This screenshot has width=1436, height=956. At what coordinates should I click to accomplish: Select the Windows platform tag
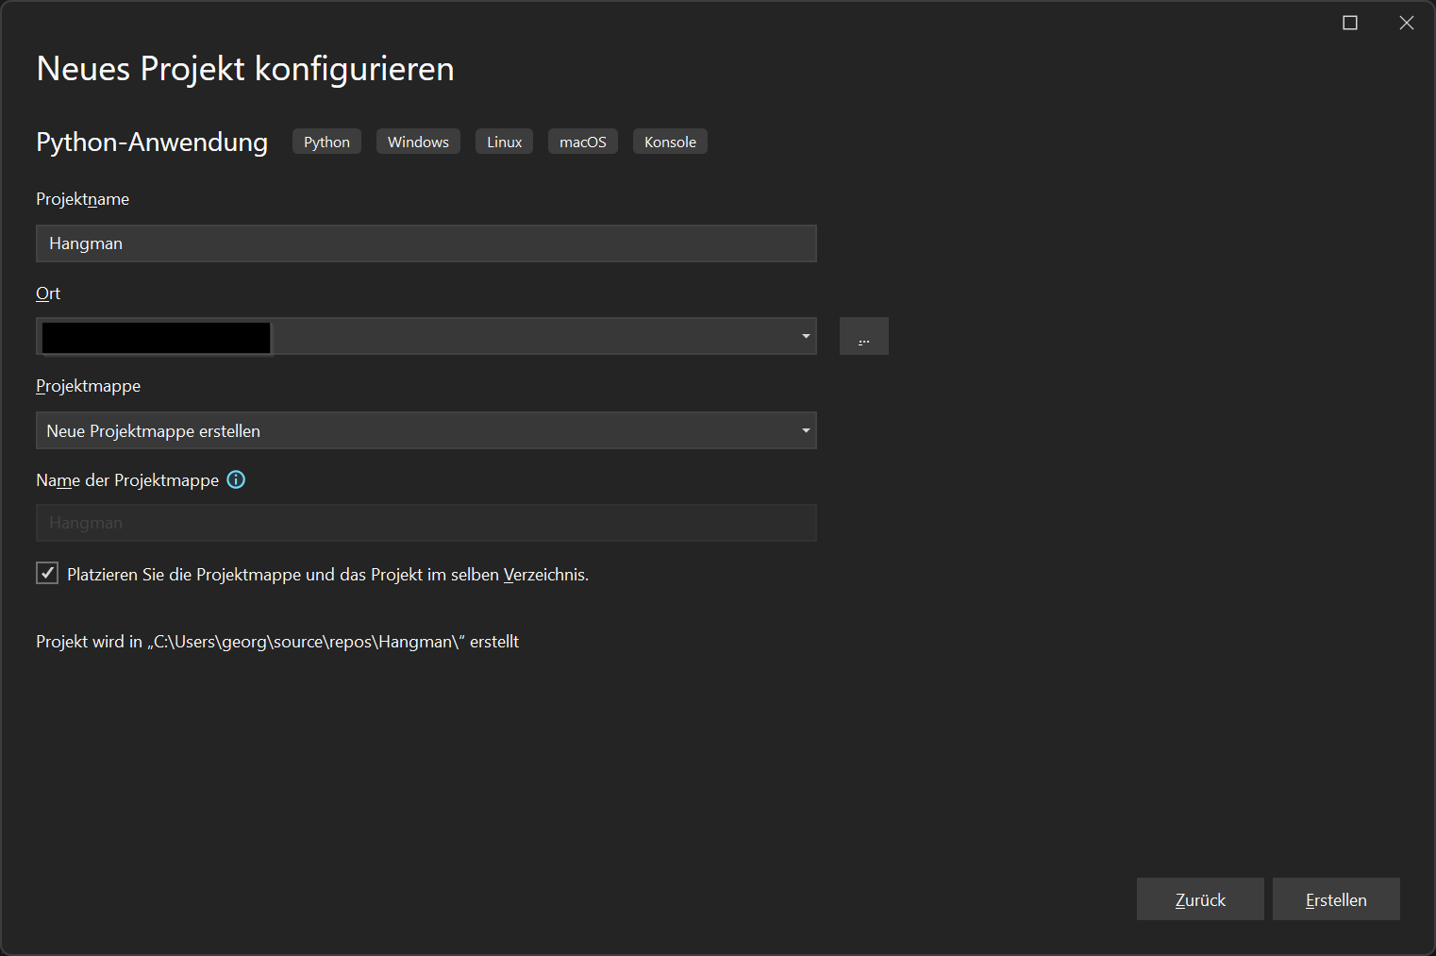pos(418,141)
